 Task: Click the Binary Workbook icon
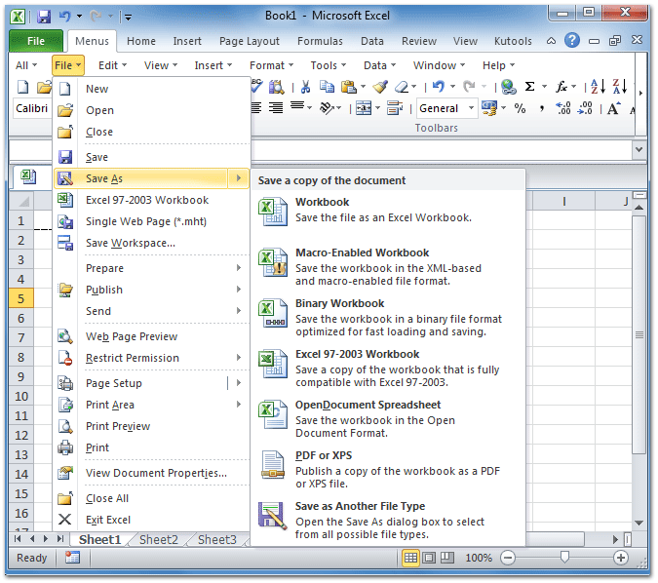(x=272, y=313)
